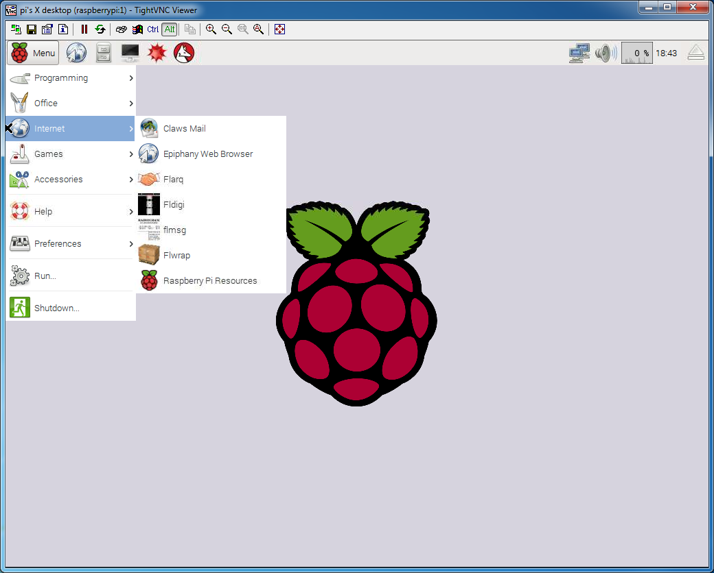Expand the Office submenu

(71, 103)
